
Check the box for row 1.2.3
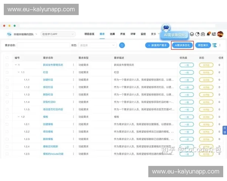(x=7, y=139)
